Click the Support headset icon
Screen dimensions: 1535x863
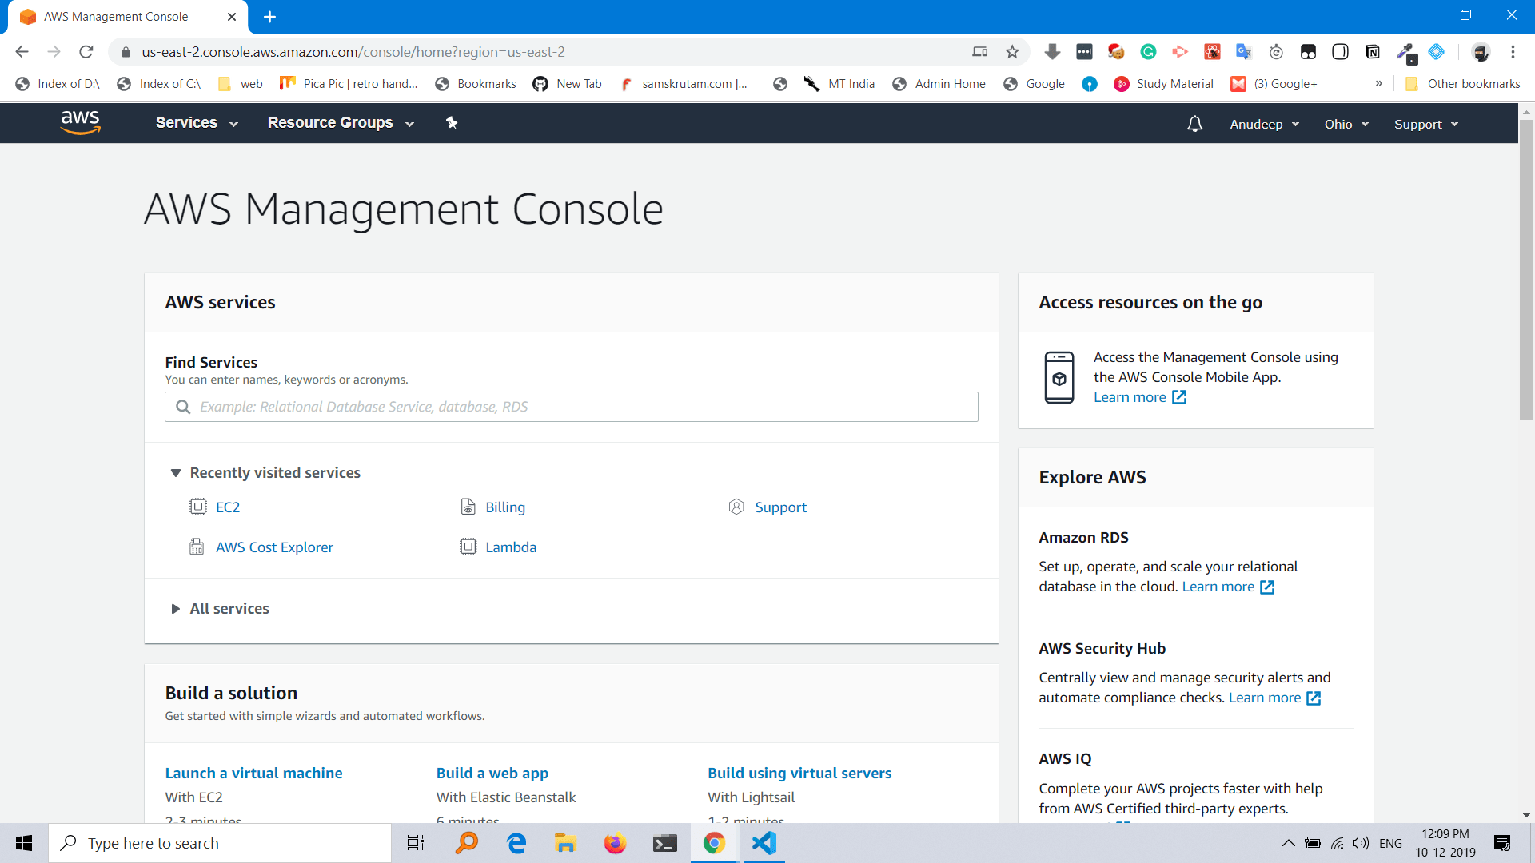[x=736, y=507]
